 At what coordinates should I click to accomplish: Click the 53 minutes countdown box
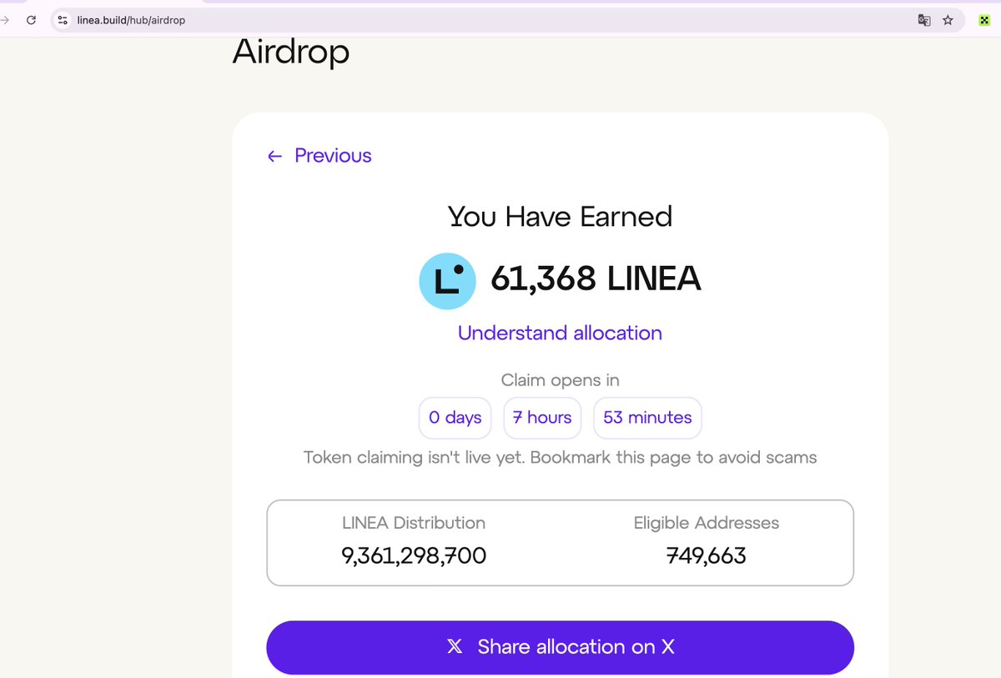(647, 418)
